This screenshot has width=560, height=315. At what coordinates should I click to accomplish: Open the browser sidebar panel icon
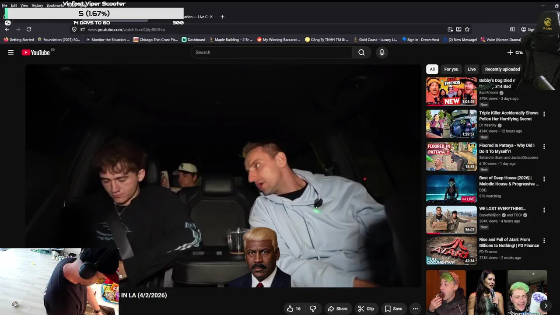point(512,29)
